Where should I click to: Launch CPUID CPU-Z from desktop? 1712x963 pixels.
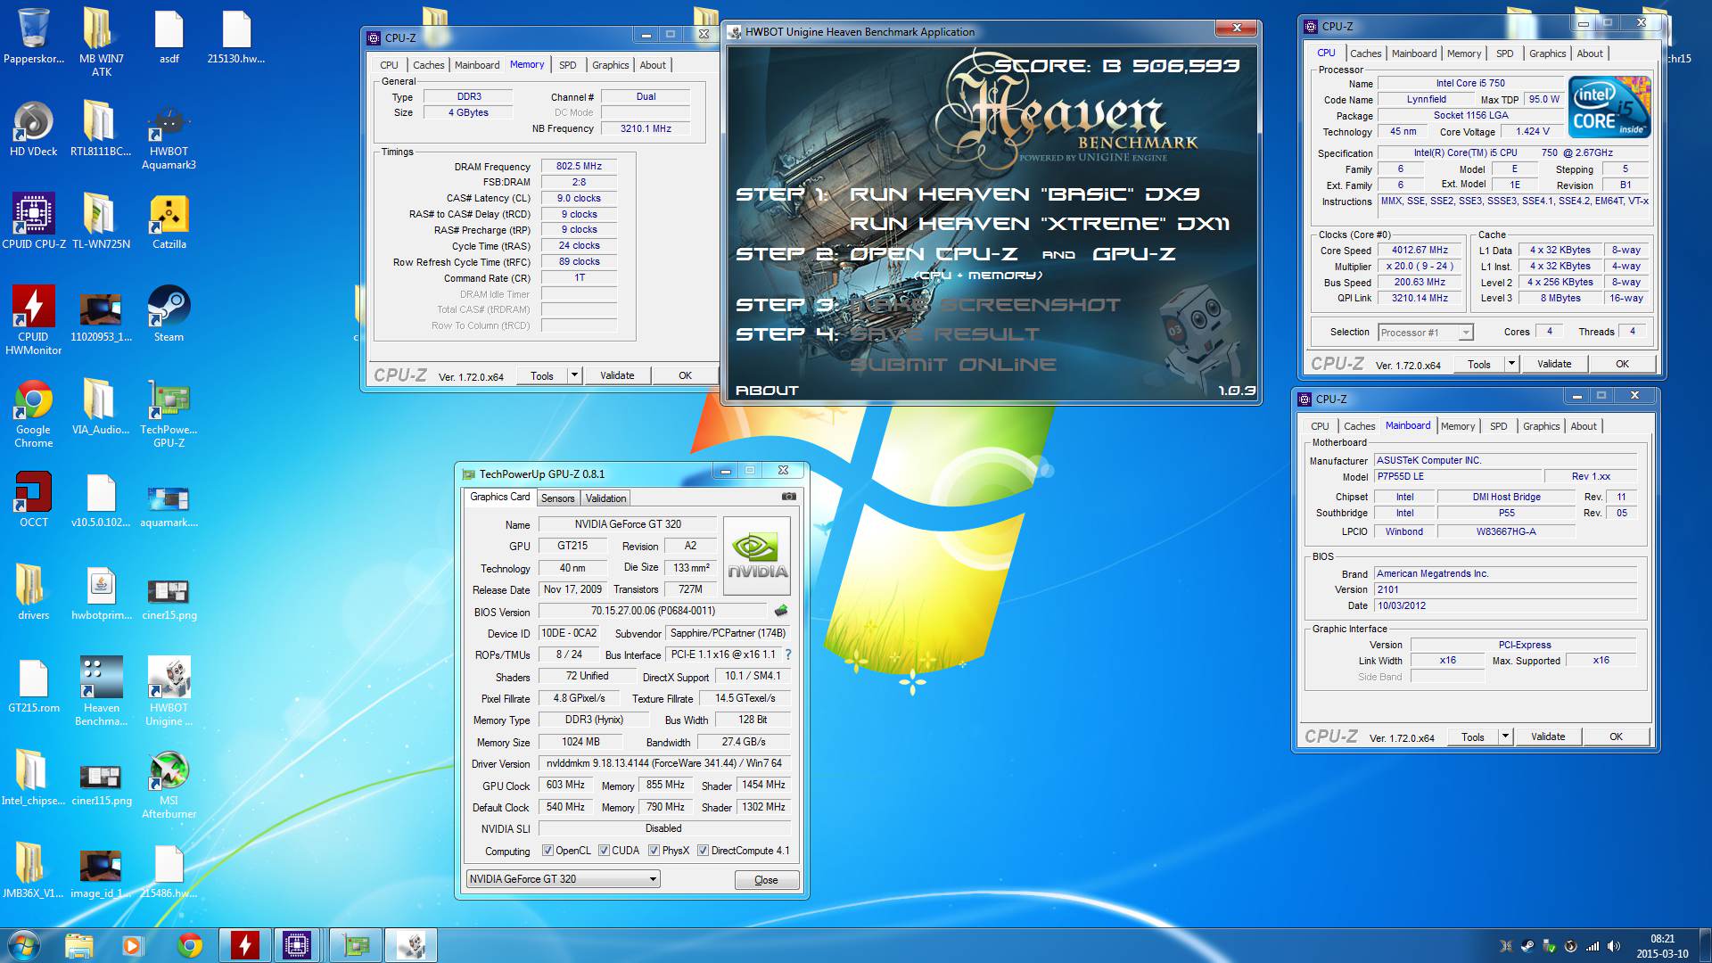click(34, 222)
